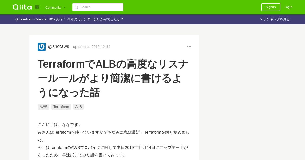
Task: Click the ランキングを見る link
Action: click(275, 19)
